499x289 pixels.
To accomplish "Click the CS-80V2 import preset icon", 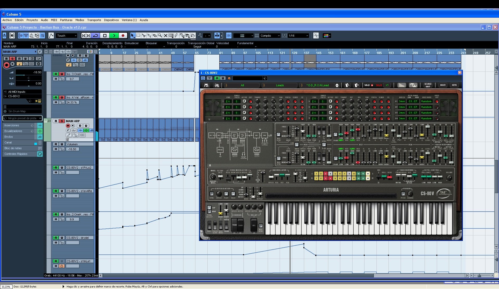I will click(x=347, y=85).
